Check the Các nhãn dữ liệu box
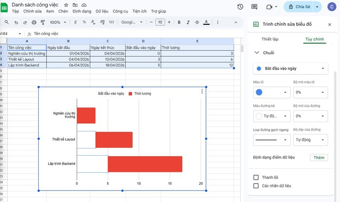This screenshot has height=202, width=340. (x=256, y=186)
